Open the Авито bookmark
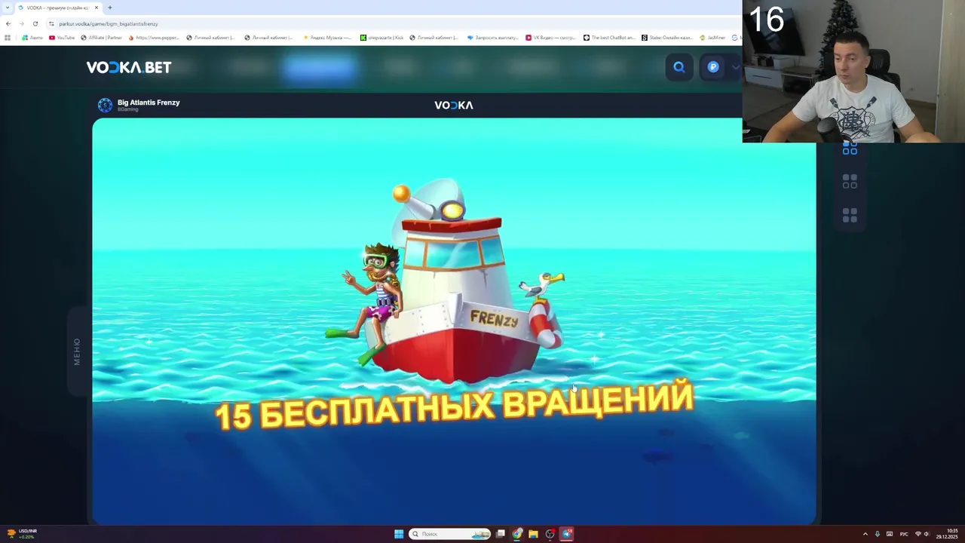 (x=32, y=38)
